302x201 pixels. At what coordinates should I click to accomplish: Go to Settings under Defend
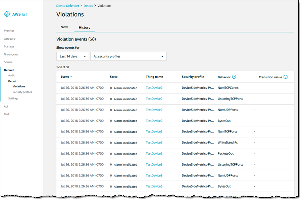click(x=13, y=98)
